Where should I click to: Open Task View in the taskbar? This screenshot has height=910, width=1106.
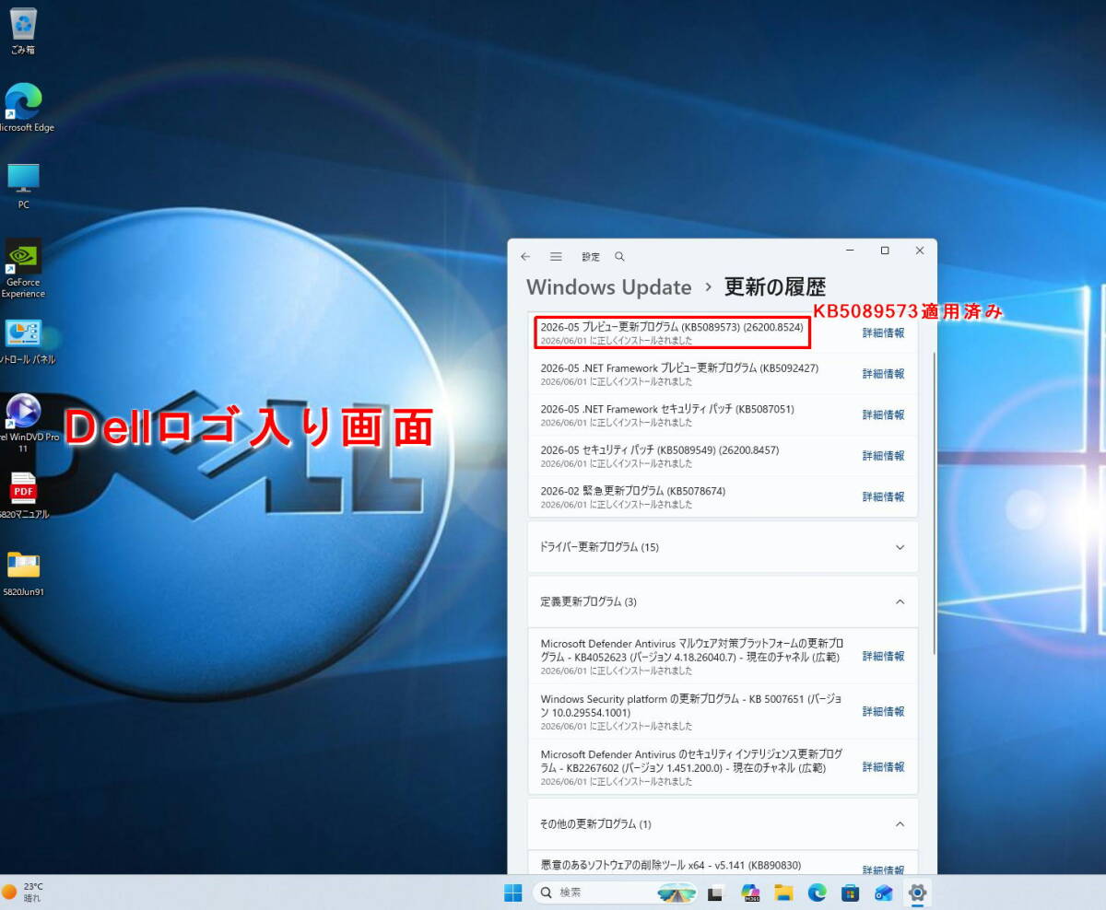point(715,892)
